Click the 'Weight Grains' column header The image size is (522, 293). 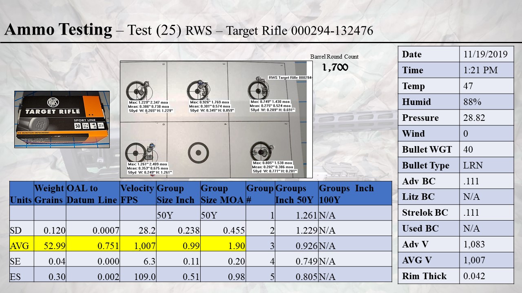[50, 194]
